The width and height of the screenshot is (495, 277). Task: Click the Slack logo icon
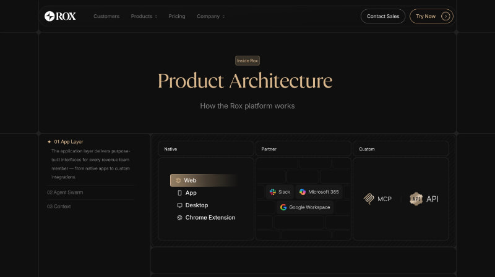tap(273, 192)
